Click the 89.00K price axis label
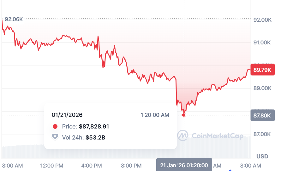This screenshot has height=171, width=281. click(262, 88)
